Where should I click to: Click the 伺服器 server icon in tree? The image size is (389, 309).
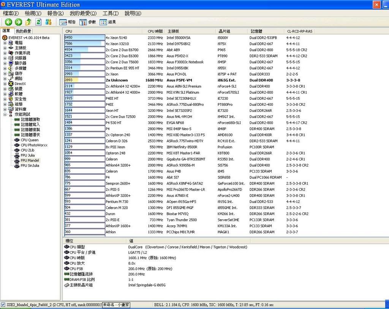pos(11,58)
